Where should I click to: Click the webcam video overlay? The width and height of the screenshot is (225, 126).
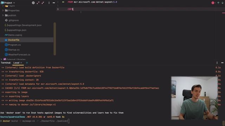point(194,98)
